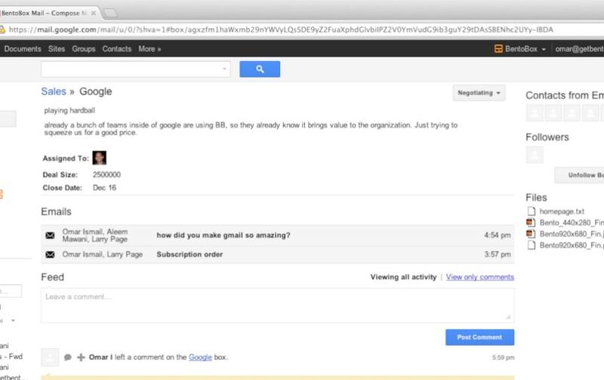Open the BentoBox dropdown arrow in top bar

coord(544,49)
